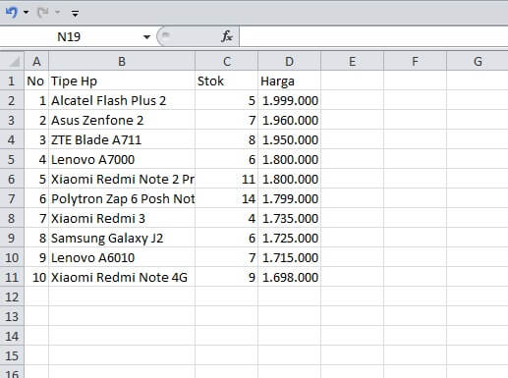Click the Undo icon
Screen dimensions: 508x378
pos(12,13)
